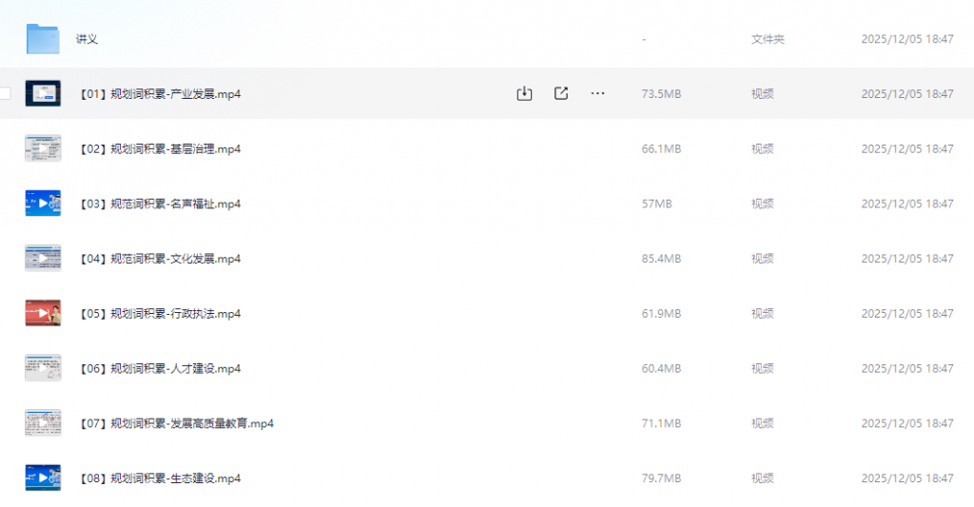Open file name 【05】 行政执法.mp4
Image resolution: width=974 pixels, height=507 pixels.
[158, 314]
